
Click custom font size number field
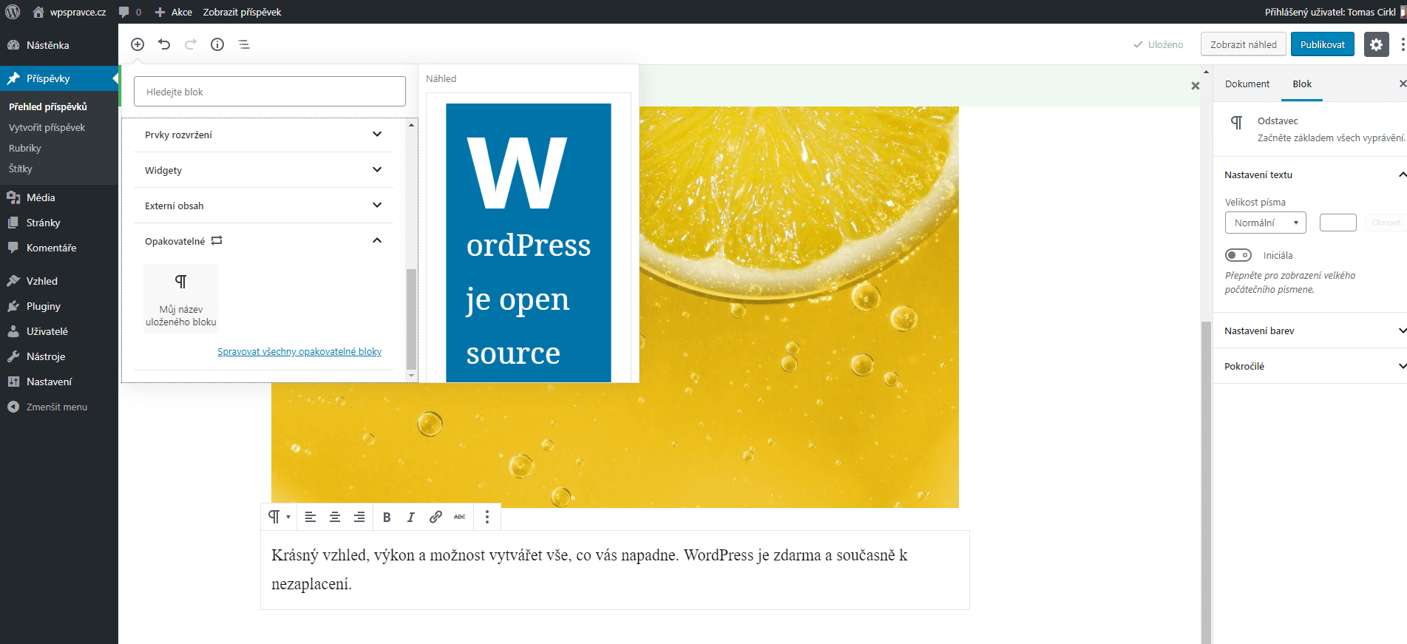[x=1338, y=223]
